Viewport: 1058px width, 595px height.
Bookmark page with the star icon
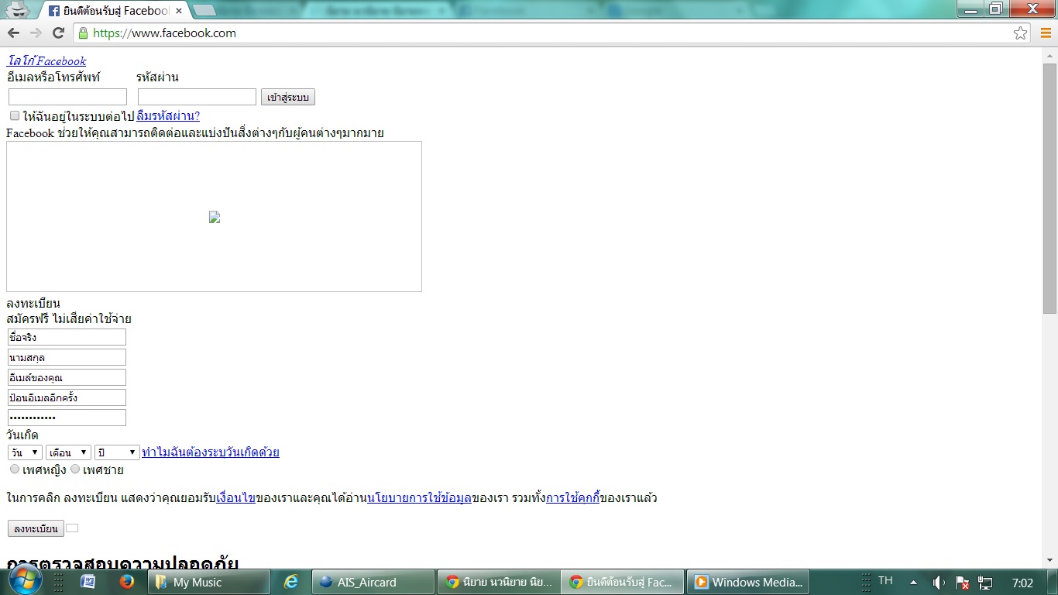coord(1020,33)
